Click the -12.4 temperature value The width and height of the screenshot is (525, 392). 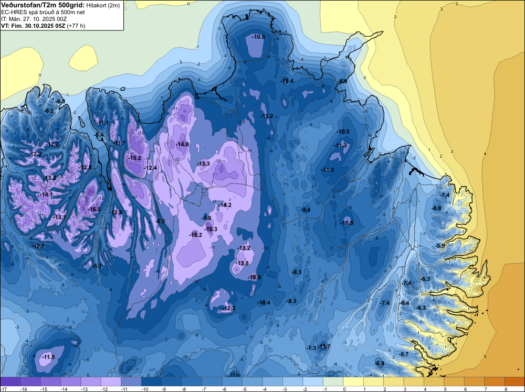[150, 167]
